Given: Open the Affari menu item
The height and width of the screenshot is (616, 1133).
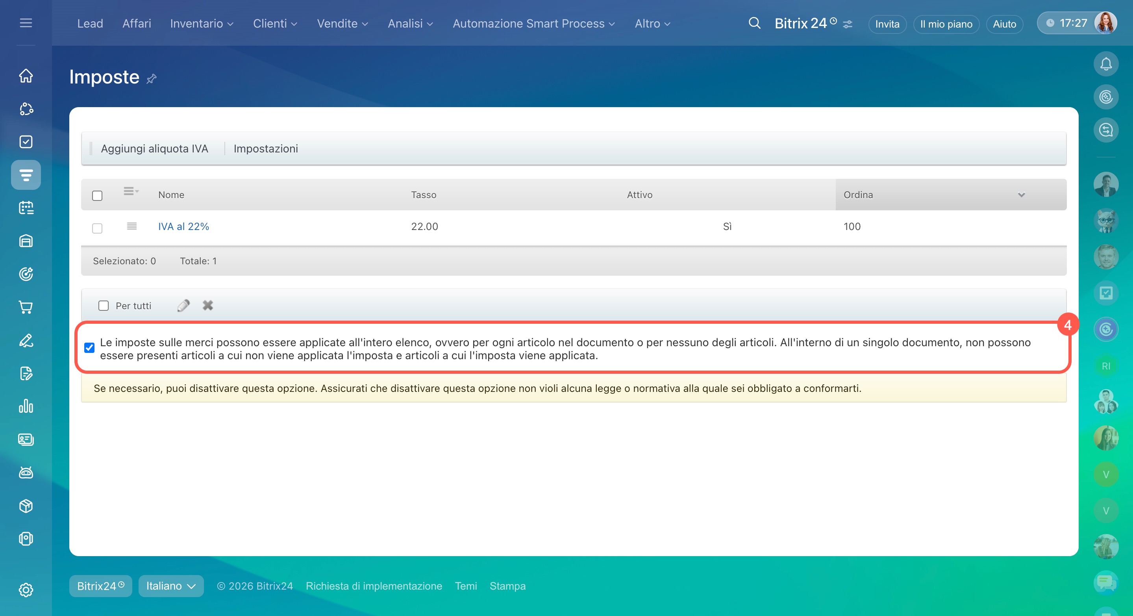Looking at the screenshot, I should (x=136, y=23).
